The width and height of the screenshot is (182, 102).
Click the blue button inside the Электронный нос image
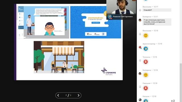coord(96,23)
